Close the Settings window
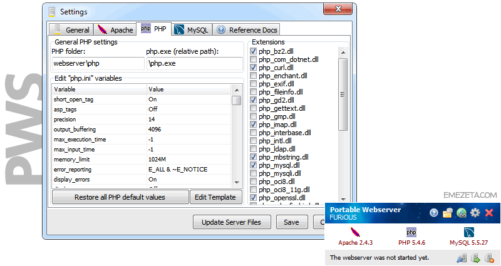This screenshot has height=266, width=501. coord(338,9)
